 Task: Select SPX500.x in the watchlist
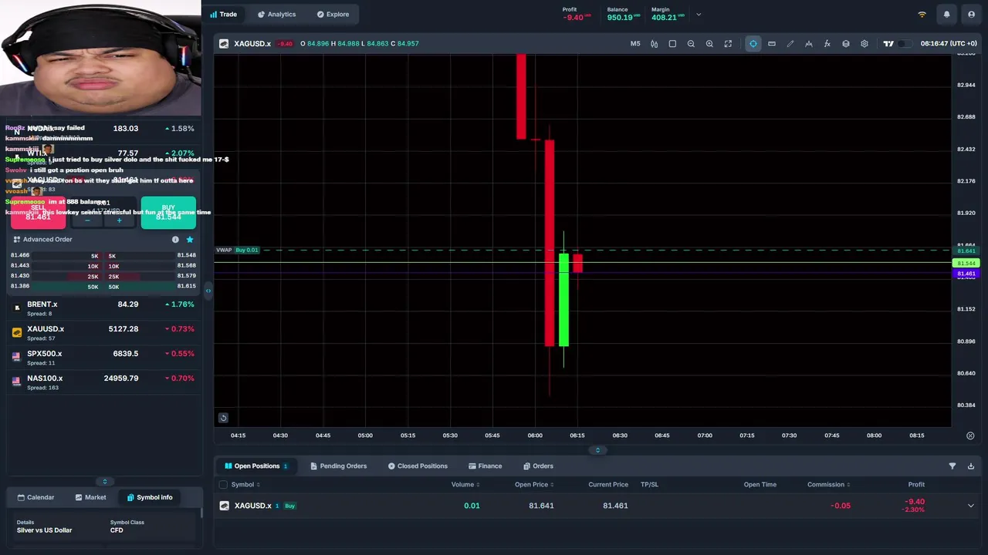[x=103, y=358]
